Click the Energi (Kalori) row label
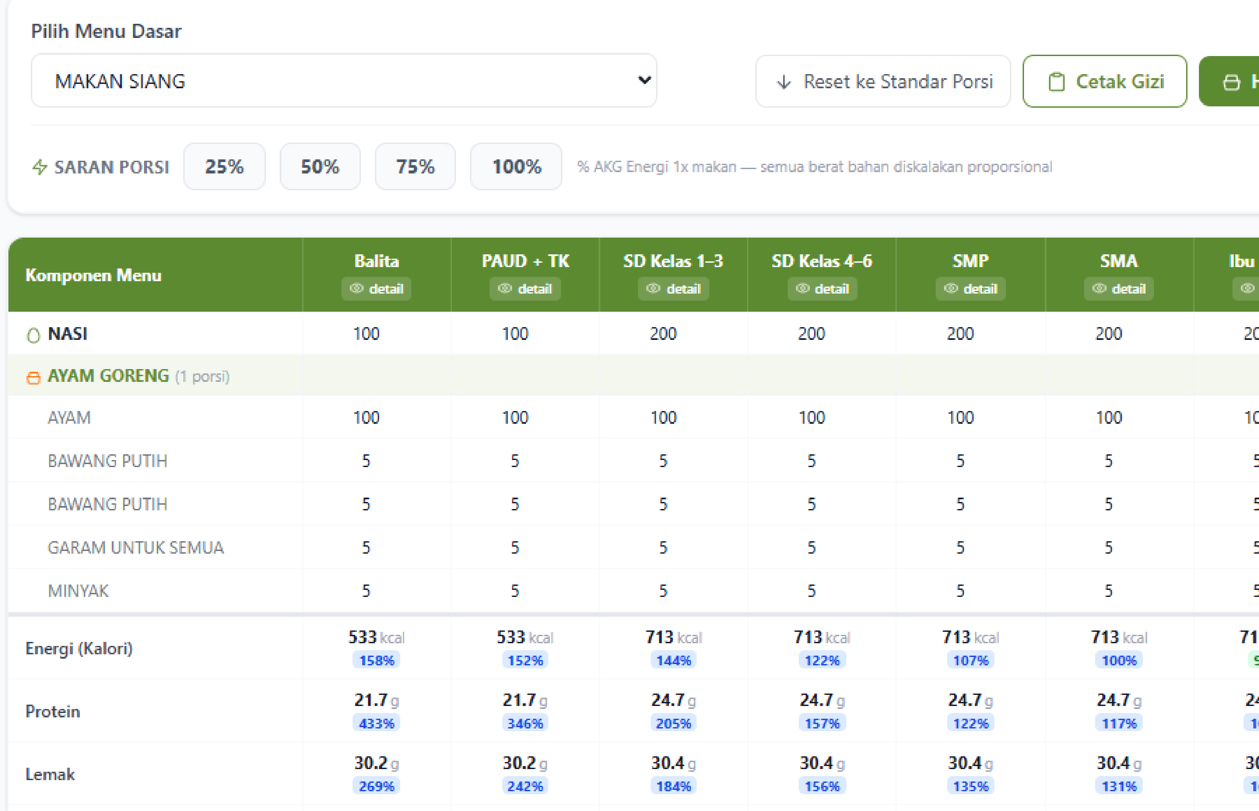The image size is (1259, 811). click(79, 648)
